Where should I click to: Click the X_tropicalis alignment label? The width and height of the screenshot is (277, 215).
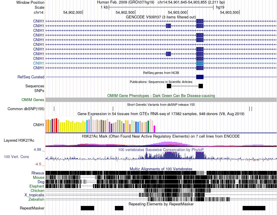tap(34, 195)
